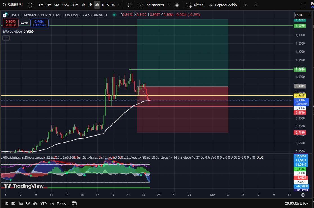Open symbol search SUSHIUSI
This screenshot has height=208, width=314.
coord(13,5)
